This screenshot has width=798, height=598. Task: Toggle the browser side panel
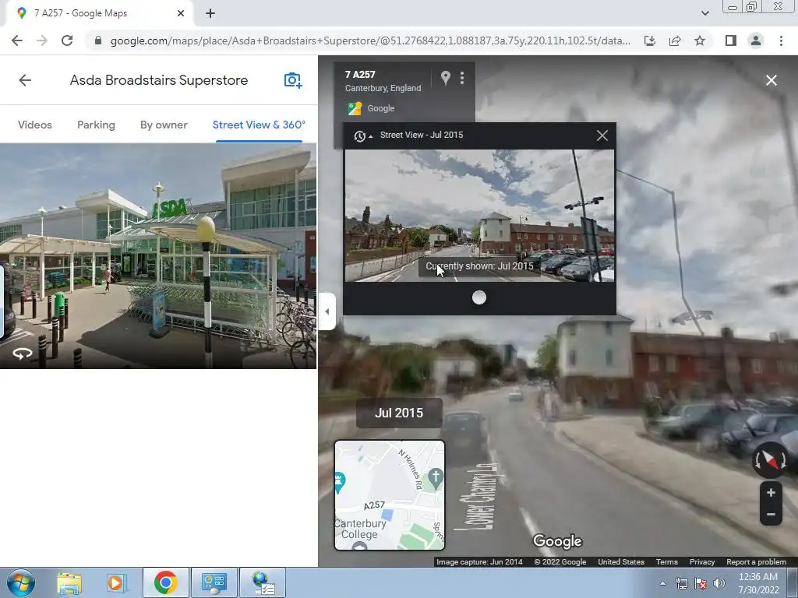coord(731,40)
